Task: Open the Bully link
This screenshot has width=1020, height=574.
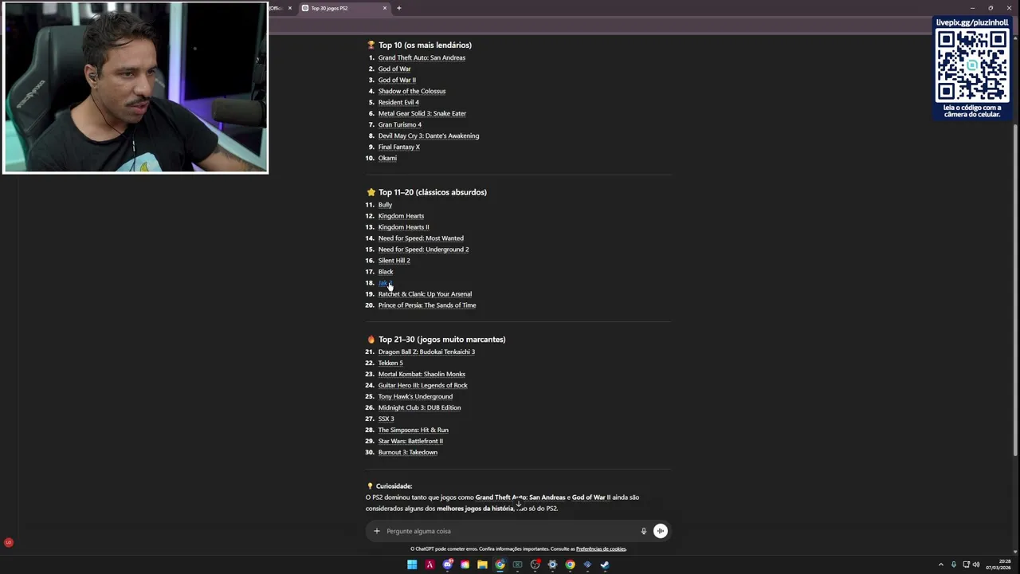Action: click(x=385, y=205)
